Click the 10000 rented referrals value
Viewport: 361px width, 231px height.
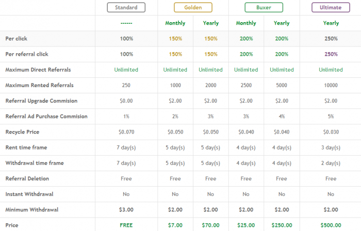(x=331, y=85)
